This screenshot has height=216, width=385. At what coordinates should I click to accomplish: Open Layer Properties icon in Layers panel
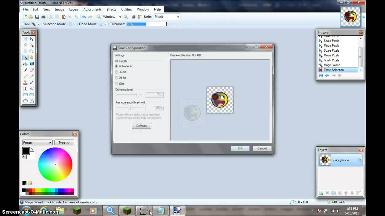pyautogui.click(x=358, y=193)
